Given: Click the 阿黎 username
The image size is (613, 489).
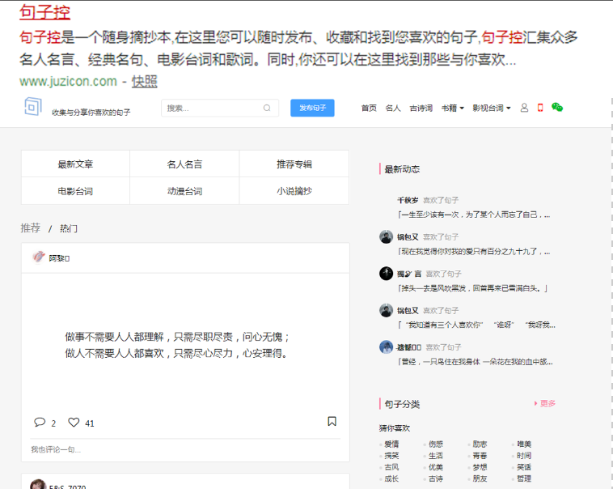Looking at the screenshot, I should tap(59, 258).
